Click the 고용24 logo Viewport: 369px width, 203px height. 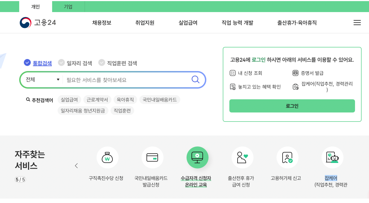coord(38,22)
